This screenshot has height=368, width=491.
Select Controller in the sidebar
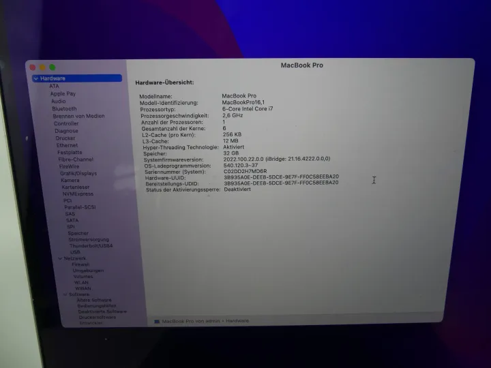point(66,123)
